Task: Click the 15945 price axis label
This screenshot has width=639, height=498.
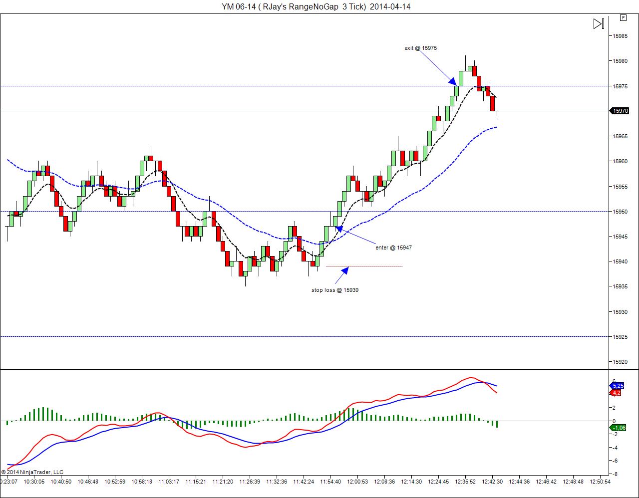Action: pyautogui.click(x=620, y=237)
